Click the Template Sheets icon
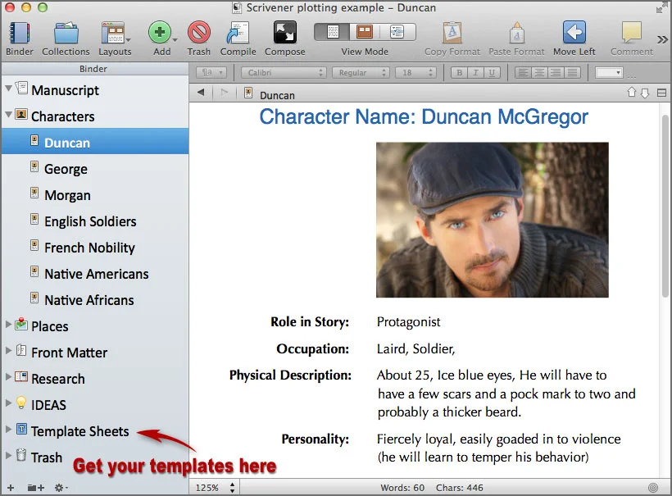Screen dimensions: 672x496 point(21,429)
